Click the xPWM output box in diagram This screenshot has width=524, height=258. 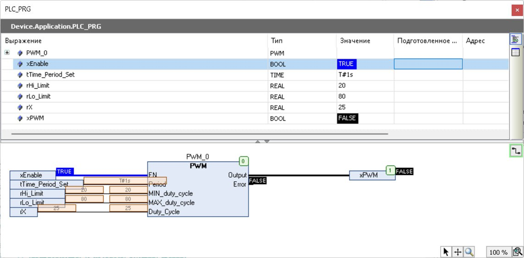click(x=367, y=175)
